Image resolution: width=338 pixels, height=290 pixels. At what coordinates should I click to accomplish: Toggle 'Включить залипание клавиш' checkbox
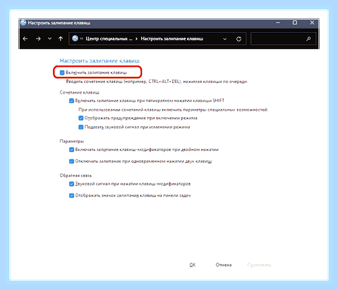[x=62, y=72]
